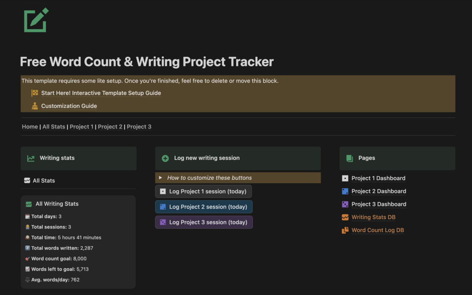Click the Writing stats chart icon
This screenshot has width=472, height=295.
[x=31, y=159]
